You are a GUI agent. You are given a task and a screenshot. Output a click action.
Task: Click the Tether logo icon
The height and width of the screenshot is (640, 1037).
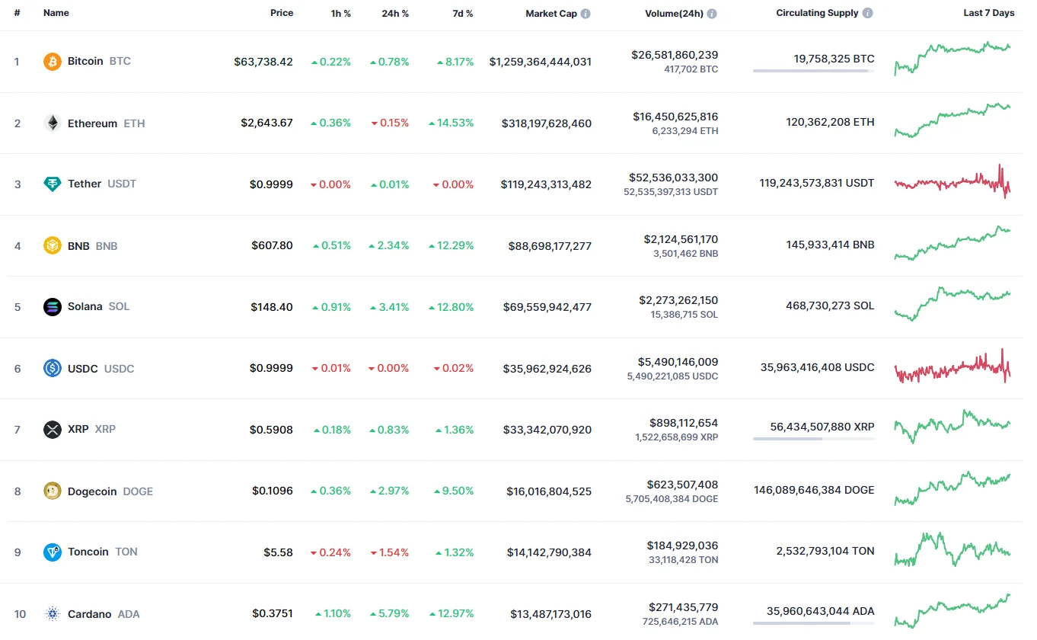tap(52, 184)
